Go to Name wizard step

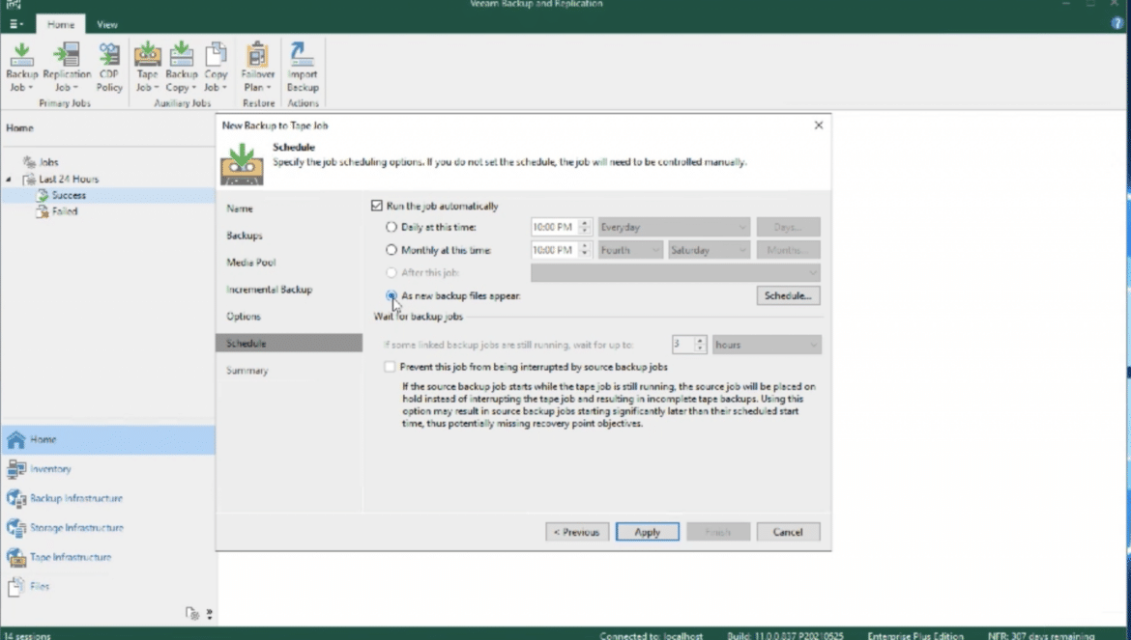pyautogui.click(x=240, y=209)
